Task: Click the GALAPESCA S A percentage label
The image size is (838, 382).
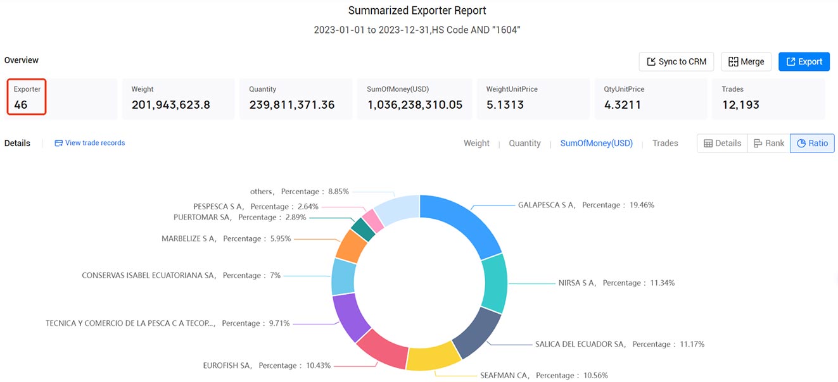Action: 586,205
